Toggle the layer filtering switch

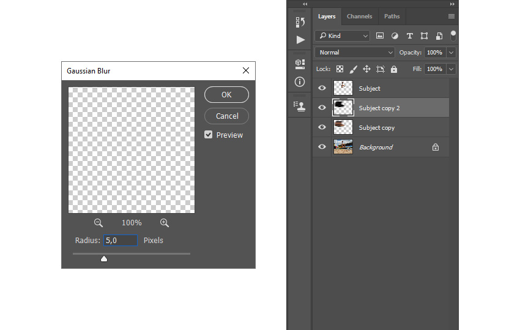click(453, 36)
